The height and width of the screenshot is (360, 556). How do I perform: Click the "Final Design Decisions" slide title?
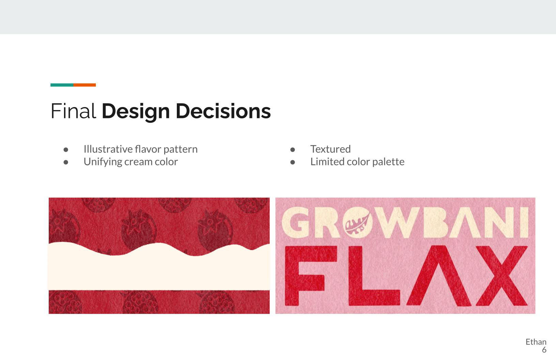tap(160, 111)
